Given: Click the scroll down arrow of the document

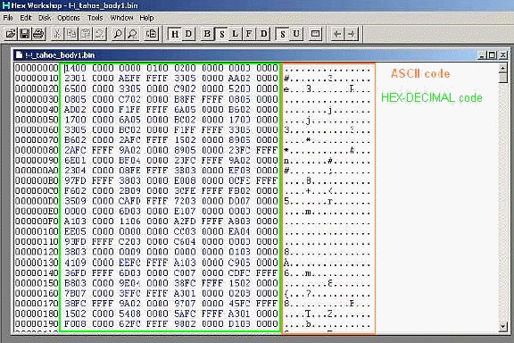Looking at the screenshot, I should click(503, 326).
